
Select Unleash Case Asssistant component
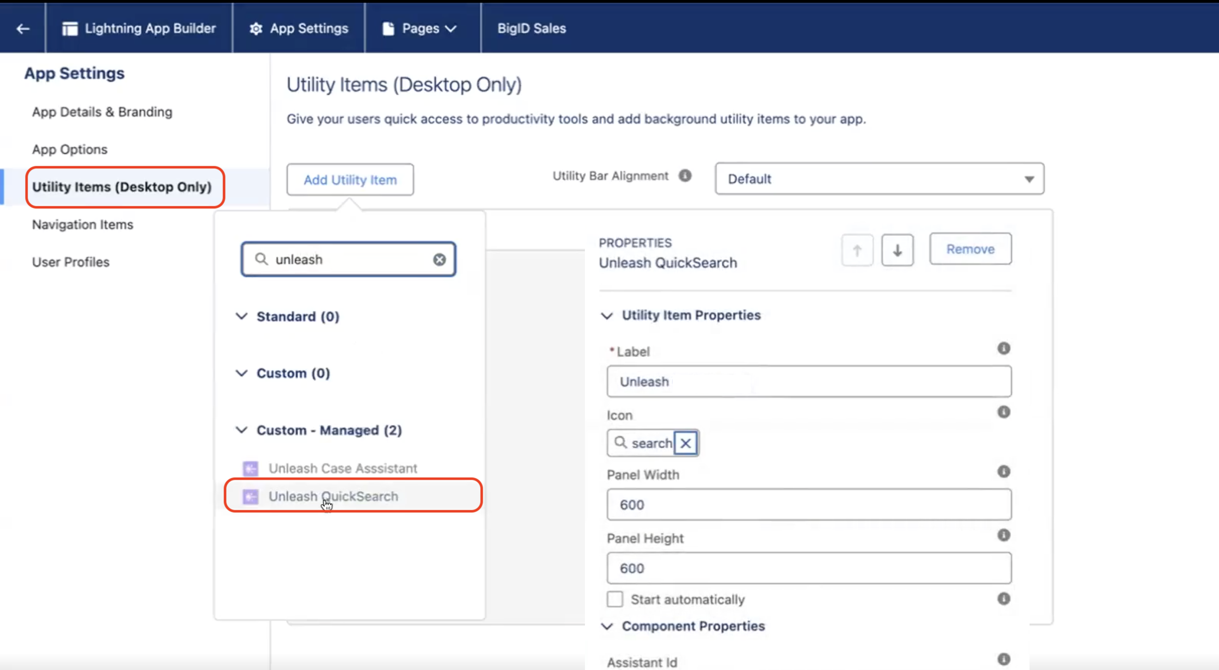[x=343, y=468]
